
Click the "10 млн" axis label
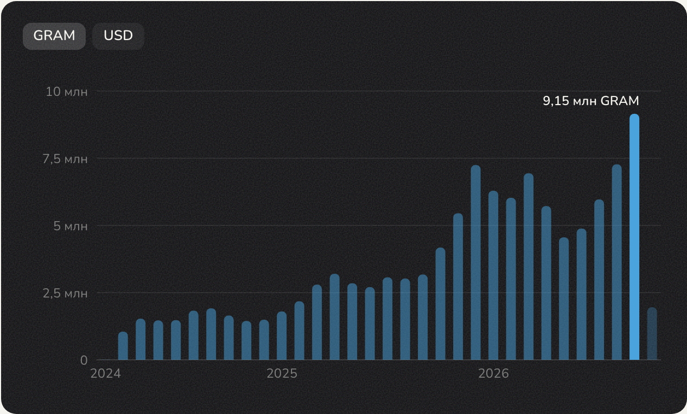coord(67,92)
